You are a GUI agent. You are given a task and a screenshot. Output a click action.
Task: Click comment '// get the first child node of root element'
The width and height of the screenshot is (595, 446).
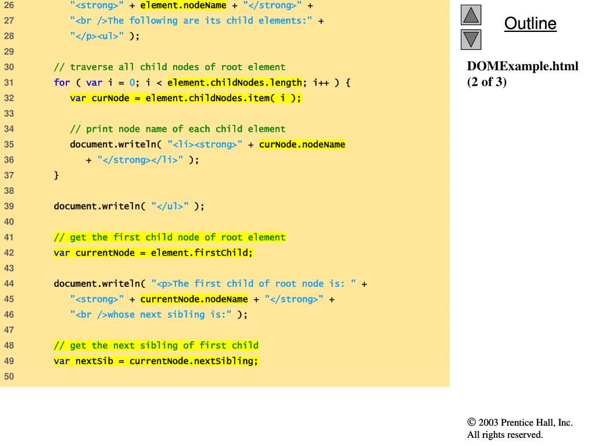click(x=170, y=237)
